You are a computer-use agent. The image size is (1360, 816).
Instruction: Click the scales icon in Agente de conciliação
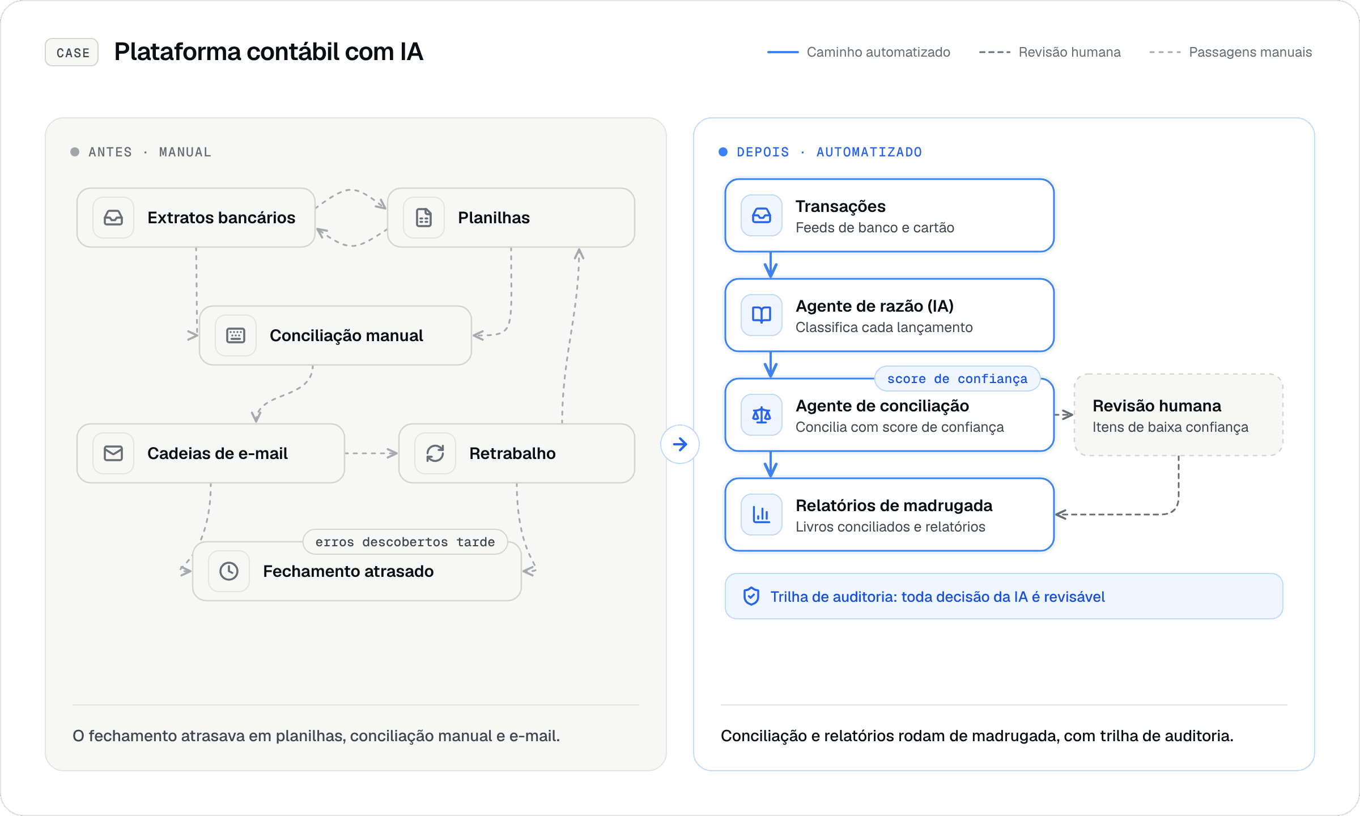pyautogui.click(x=762, y=415)
